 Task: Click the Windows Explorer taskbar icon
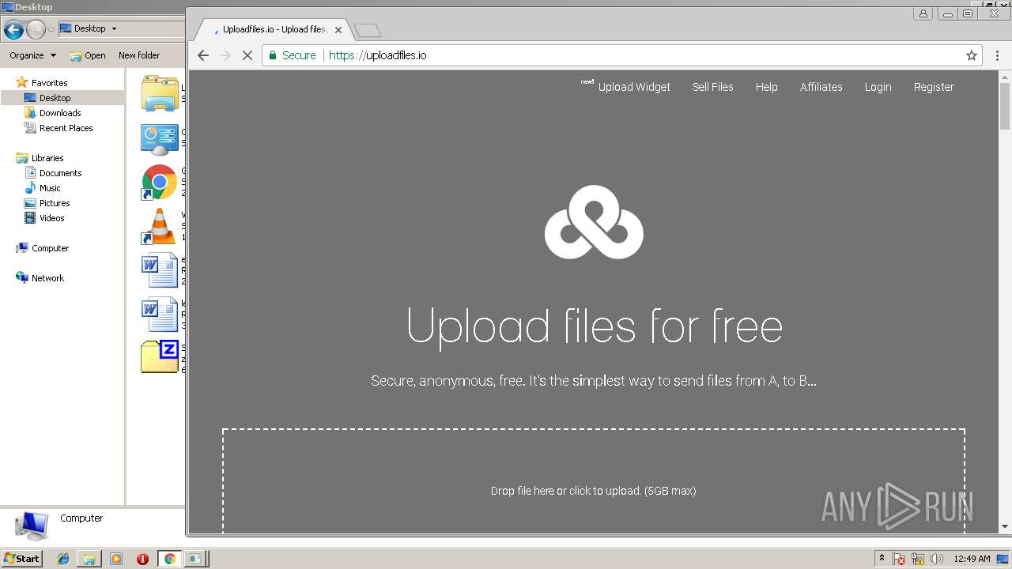tap(89, 559)
